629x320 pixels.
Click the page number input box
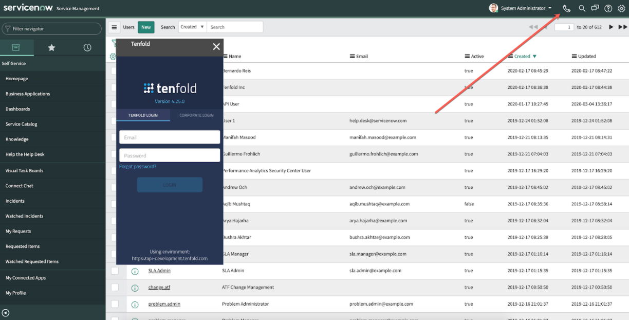564,27
